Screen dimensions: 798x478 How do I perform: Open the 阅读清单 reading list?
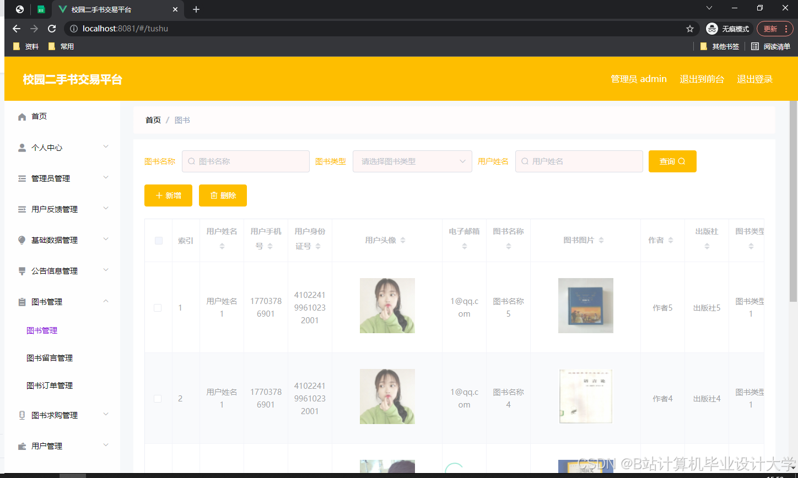point(770,47)
